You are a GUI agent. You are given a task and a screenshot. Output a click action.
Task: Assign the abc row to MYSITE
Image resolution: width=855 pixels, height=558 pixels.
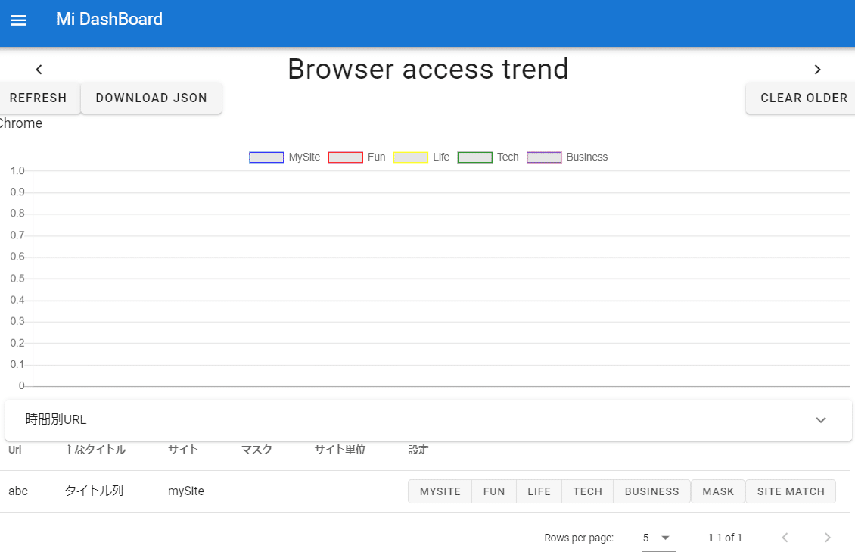(x=440, y=491)
